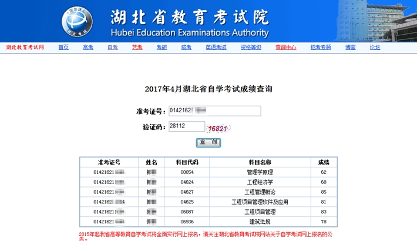Select the 艺考 navigation link
417x241 pixels.
[x=137, y=47]
